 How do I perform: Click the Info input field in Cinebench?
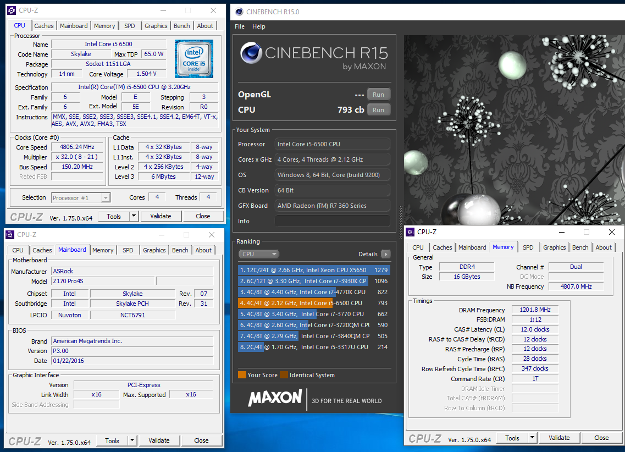(333, 221)
